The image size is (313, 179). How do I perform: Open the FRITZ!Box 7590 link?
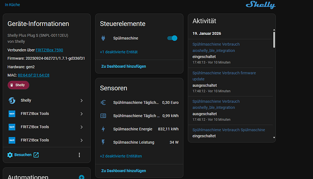point(49,50)
